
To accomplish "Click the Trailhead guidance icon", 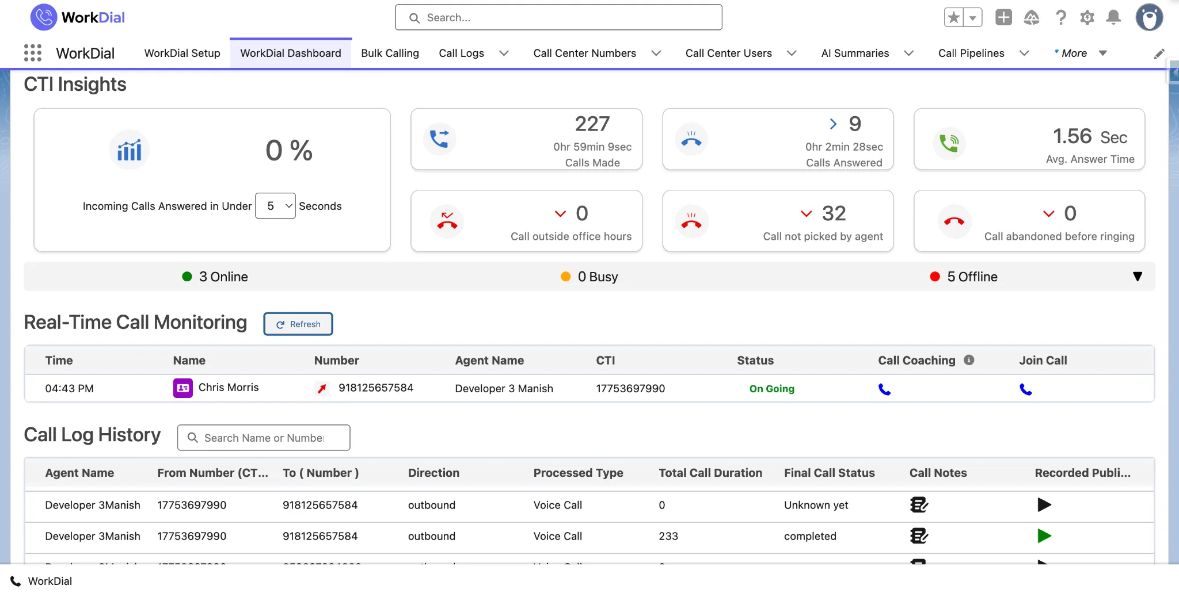I will (x=1032, y=17).
